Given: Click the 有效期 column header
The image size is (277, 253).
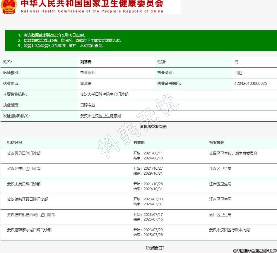Looking at the screenshot, I should 139,143.
